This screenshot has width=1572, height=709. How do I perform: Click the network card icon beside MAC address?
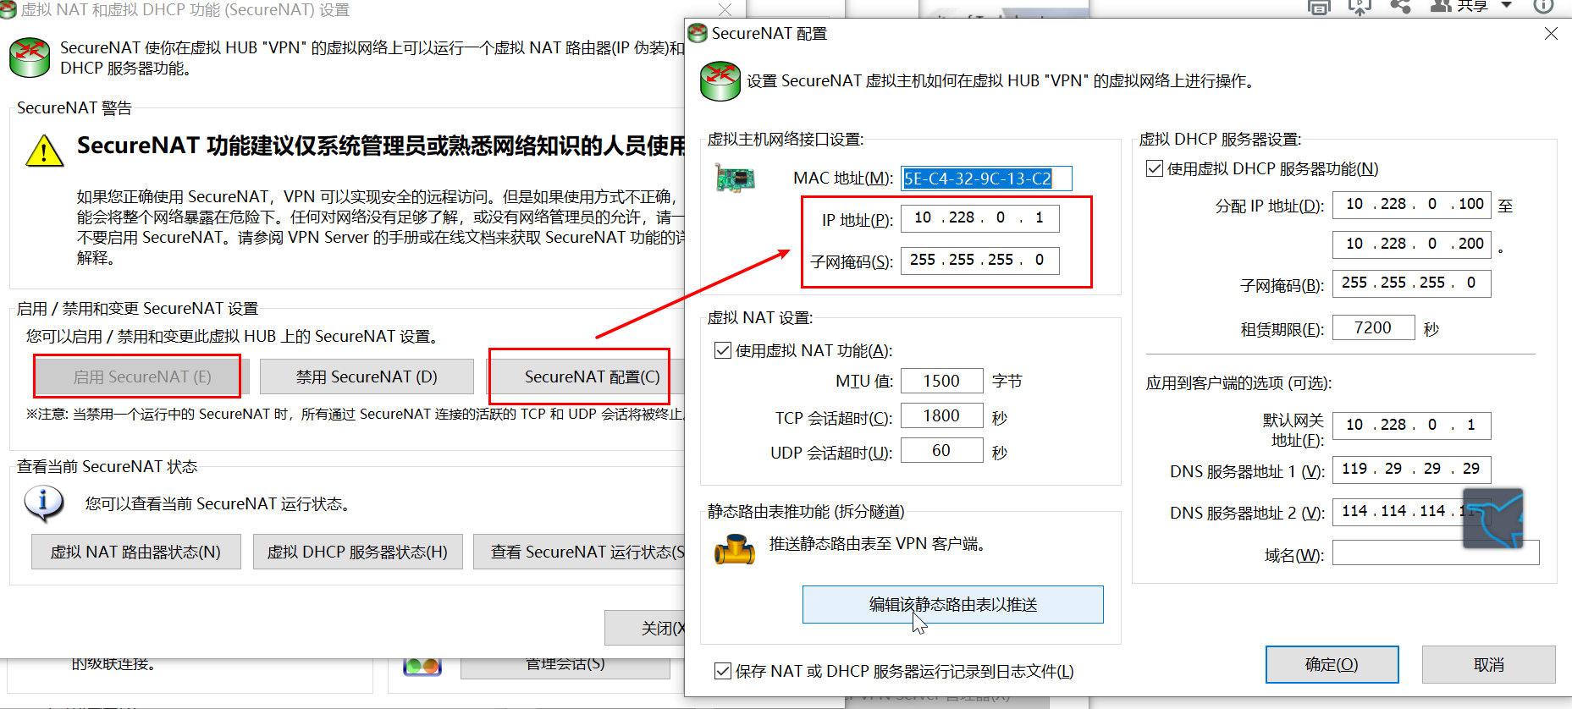734,179
